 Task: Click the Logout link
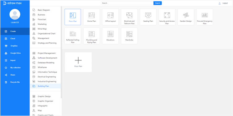225,3
